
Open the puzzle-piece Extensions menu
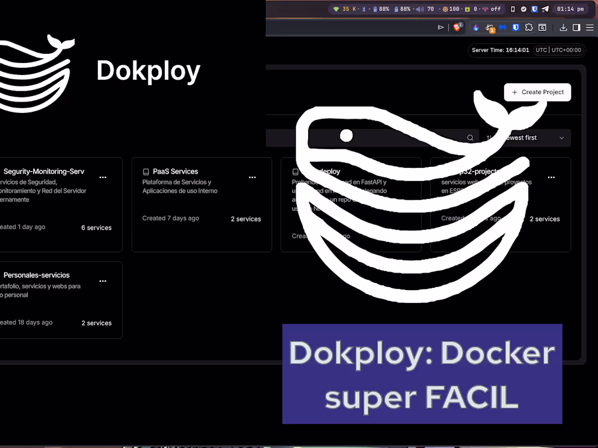point(529,27)
